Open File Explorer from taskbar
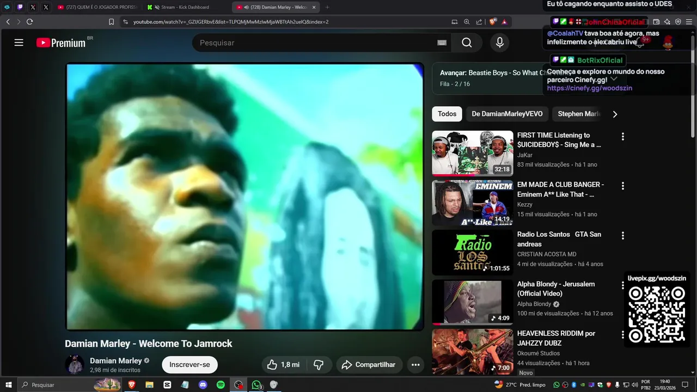Image resolution: width=697 pixels, height=392 pixels. (x=149, y=385)
